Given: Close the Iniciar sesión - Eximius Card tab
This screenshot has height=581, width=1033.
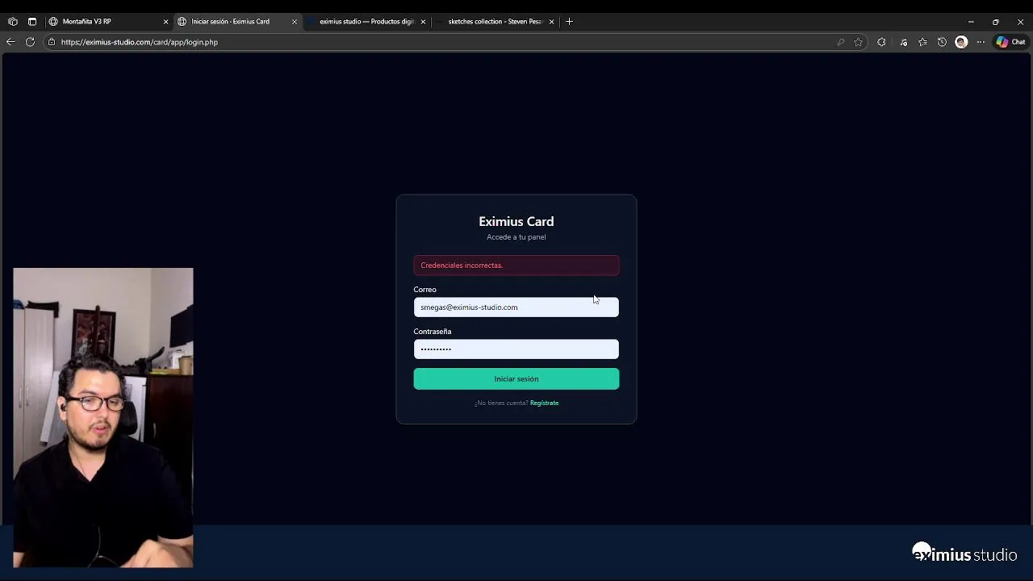Looking at the screenshot, I should (x=295, y=22).
